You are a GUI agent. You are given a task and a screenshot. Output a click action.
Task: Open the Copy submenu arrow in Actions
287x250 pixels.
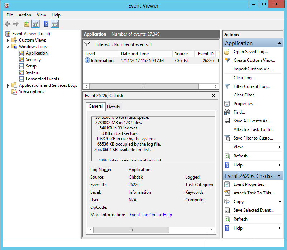point(279,202)
